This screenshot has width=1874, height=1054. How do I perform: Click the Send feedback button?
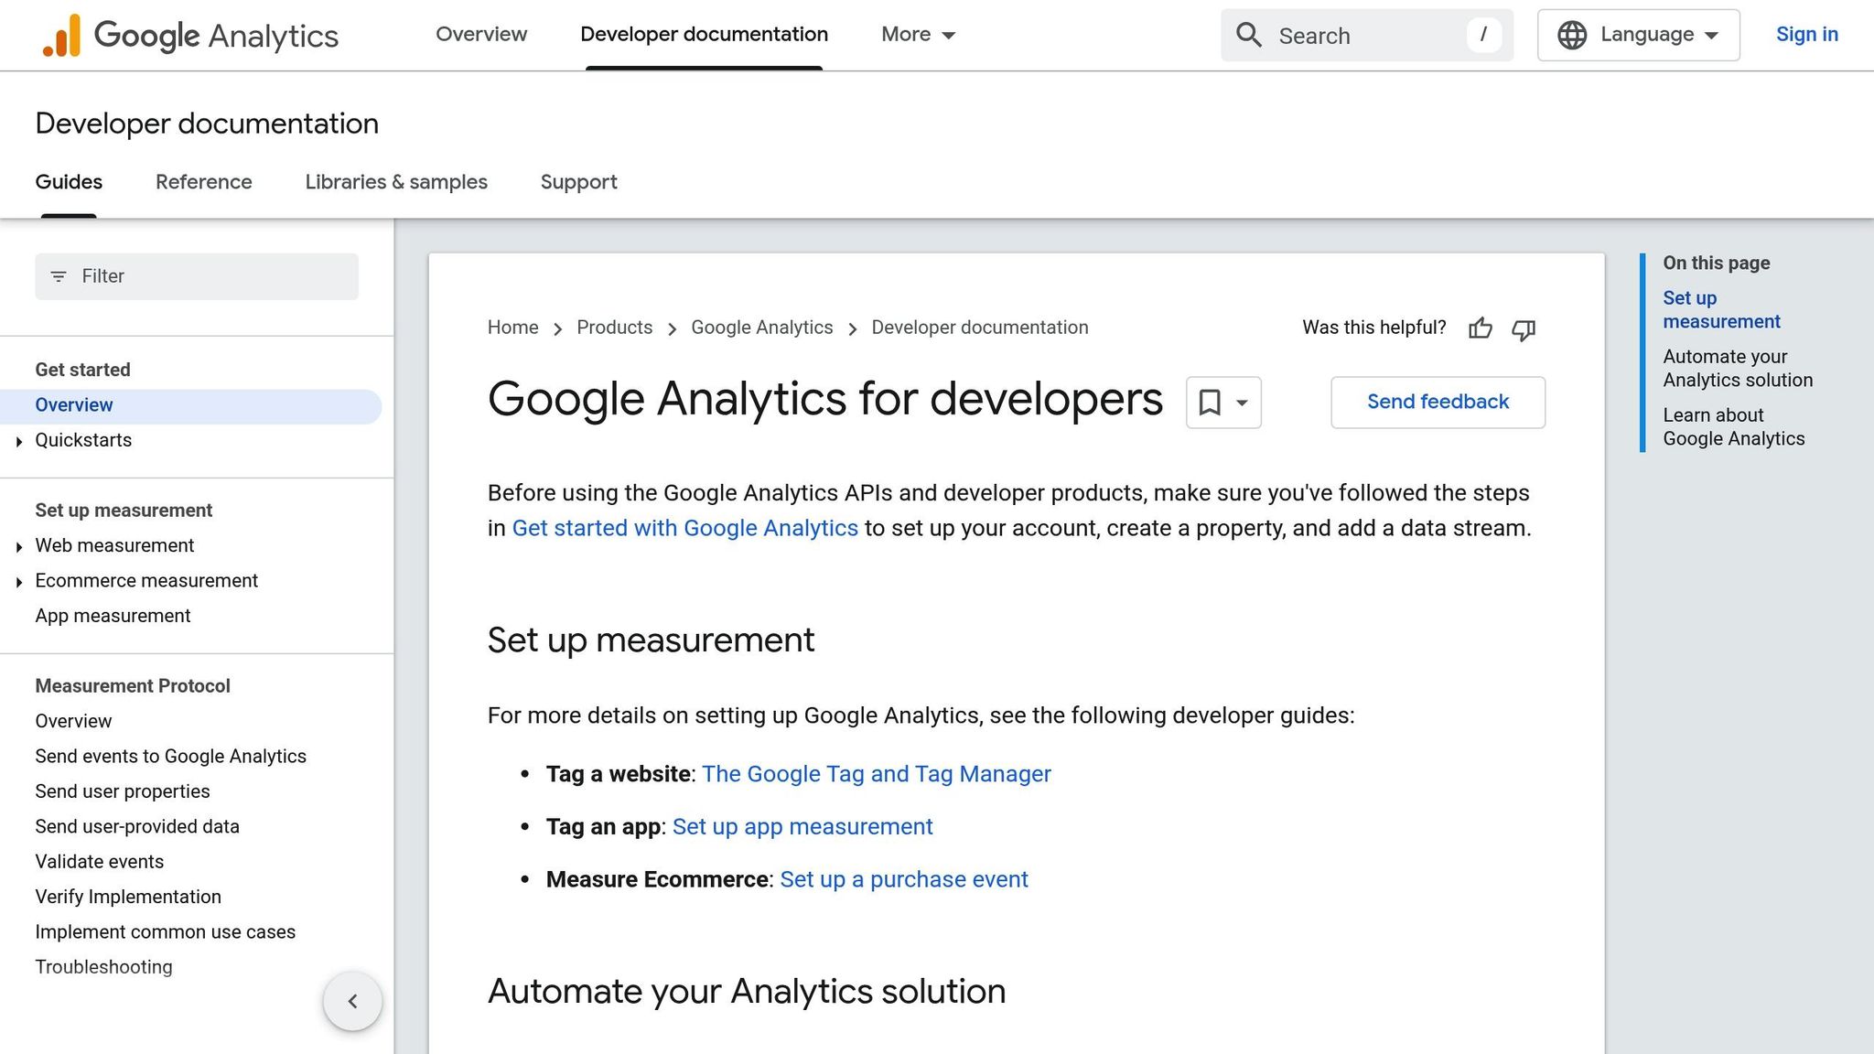pyautogui.click(x=1437, y=402)
